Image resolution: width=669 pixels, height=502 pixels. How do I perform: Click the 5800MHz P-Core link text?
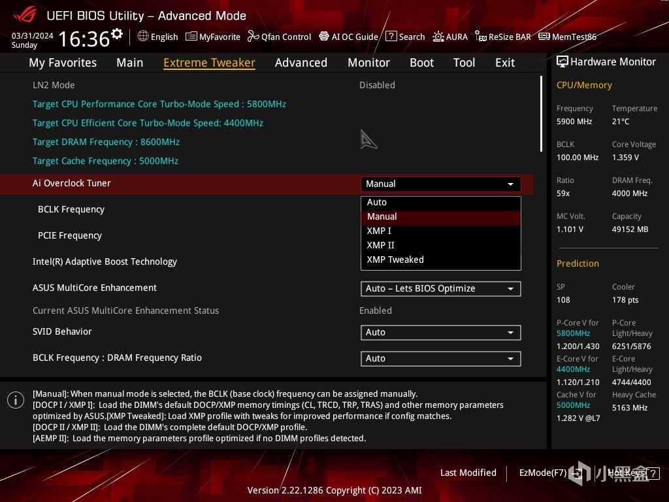click(x=573, y=333)
